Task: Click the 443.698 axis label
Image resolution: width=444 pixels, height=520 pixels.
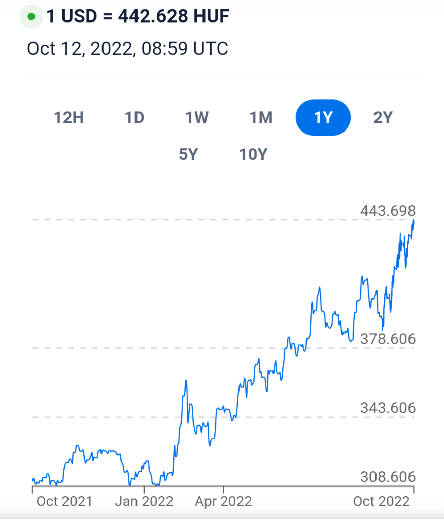Action: pyautogui.click(x=388, y=211)
